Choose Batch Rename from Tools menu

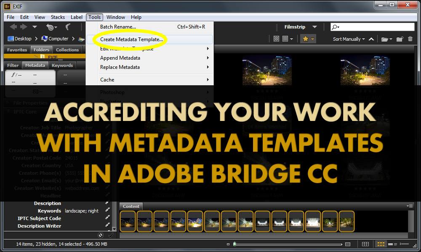coord(149,27)
